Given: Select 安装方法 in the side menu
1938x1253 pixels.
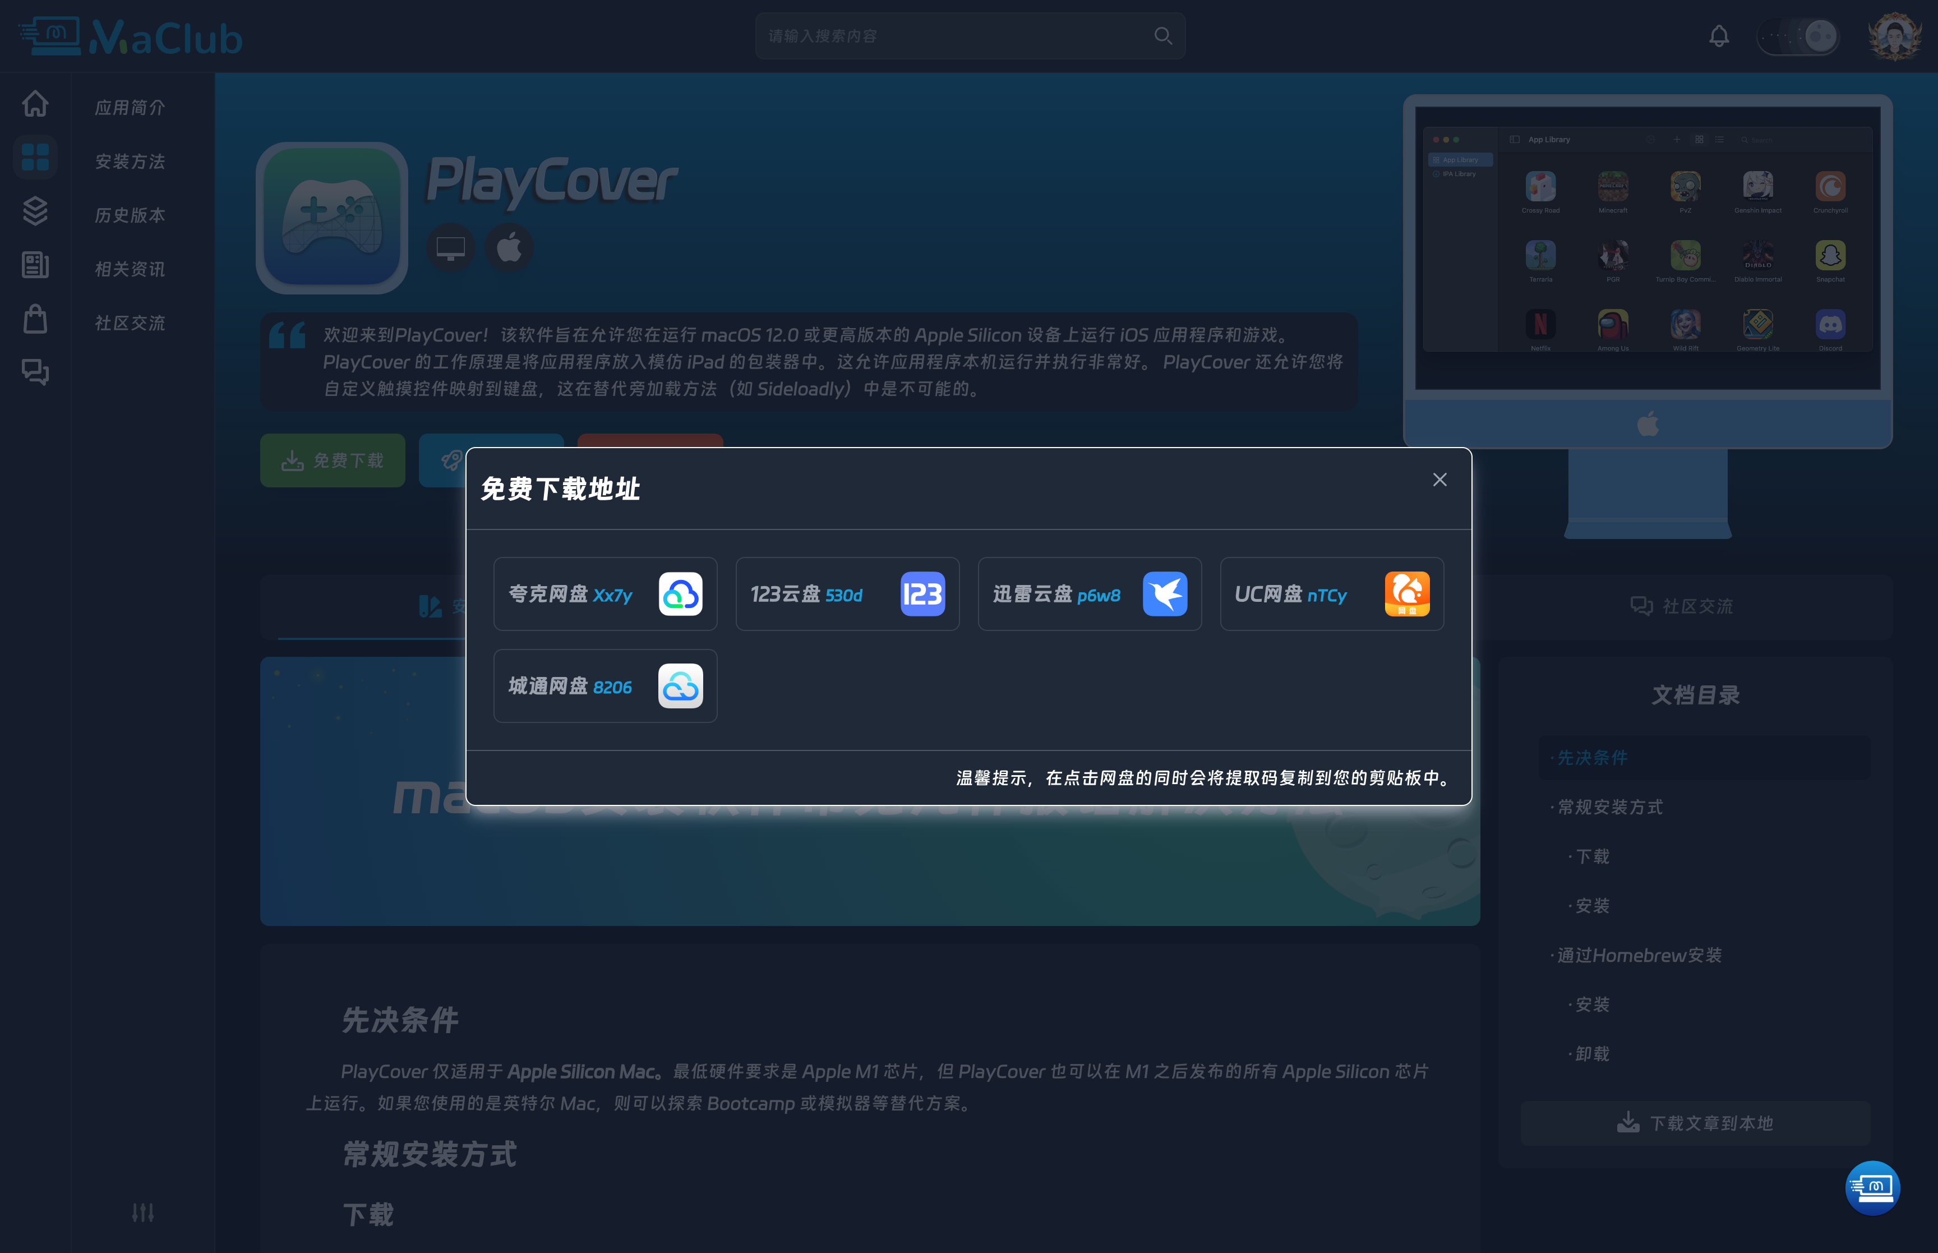Looking at the screenshot, I should (130, 161).
